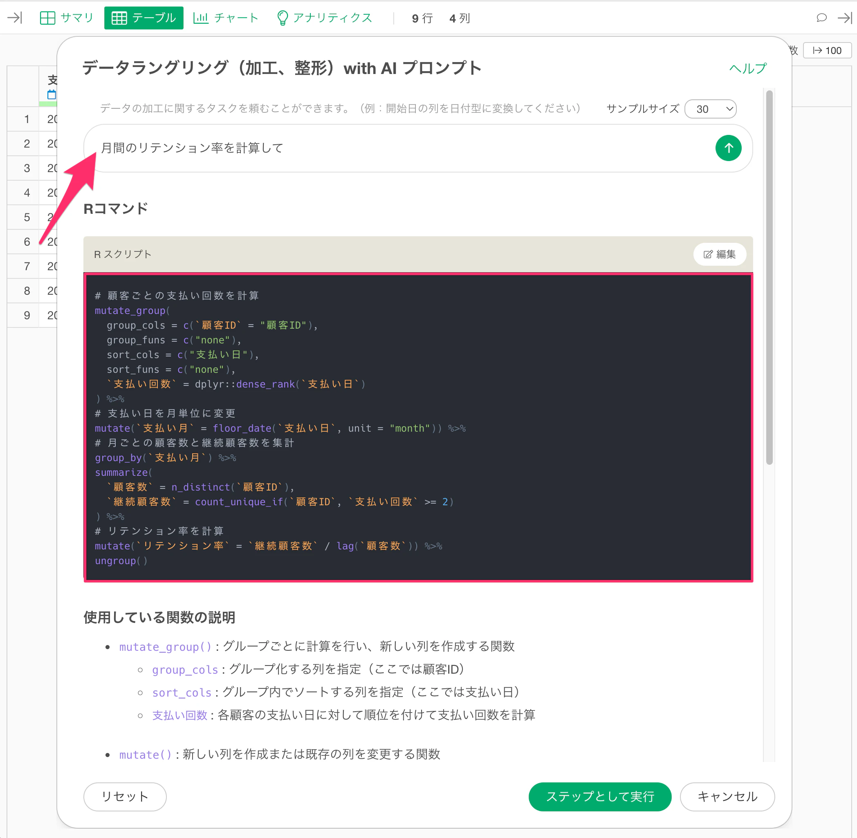Collapse the right panel with arrow icon

[844, 18]
